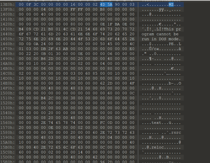Click the 14A0h: offset label
Viewport: 210px width, 163px height.
pos(8,64)
